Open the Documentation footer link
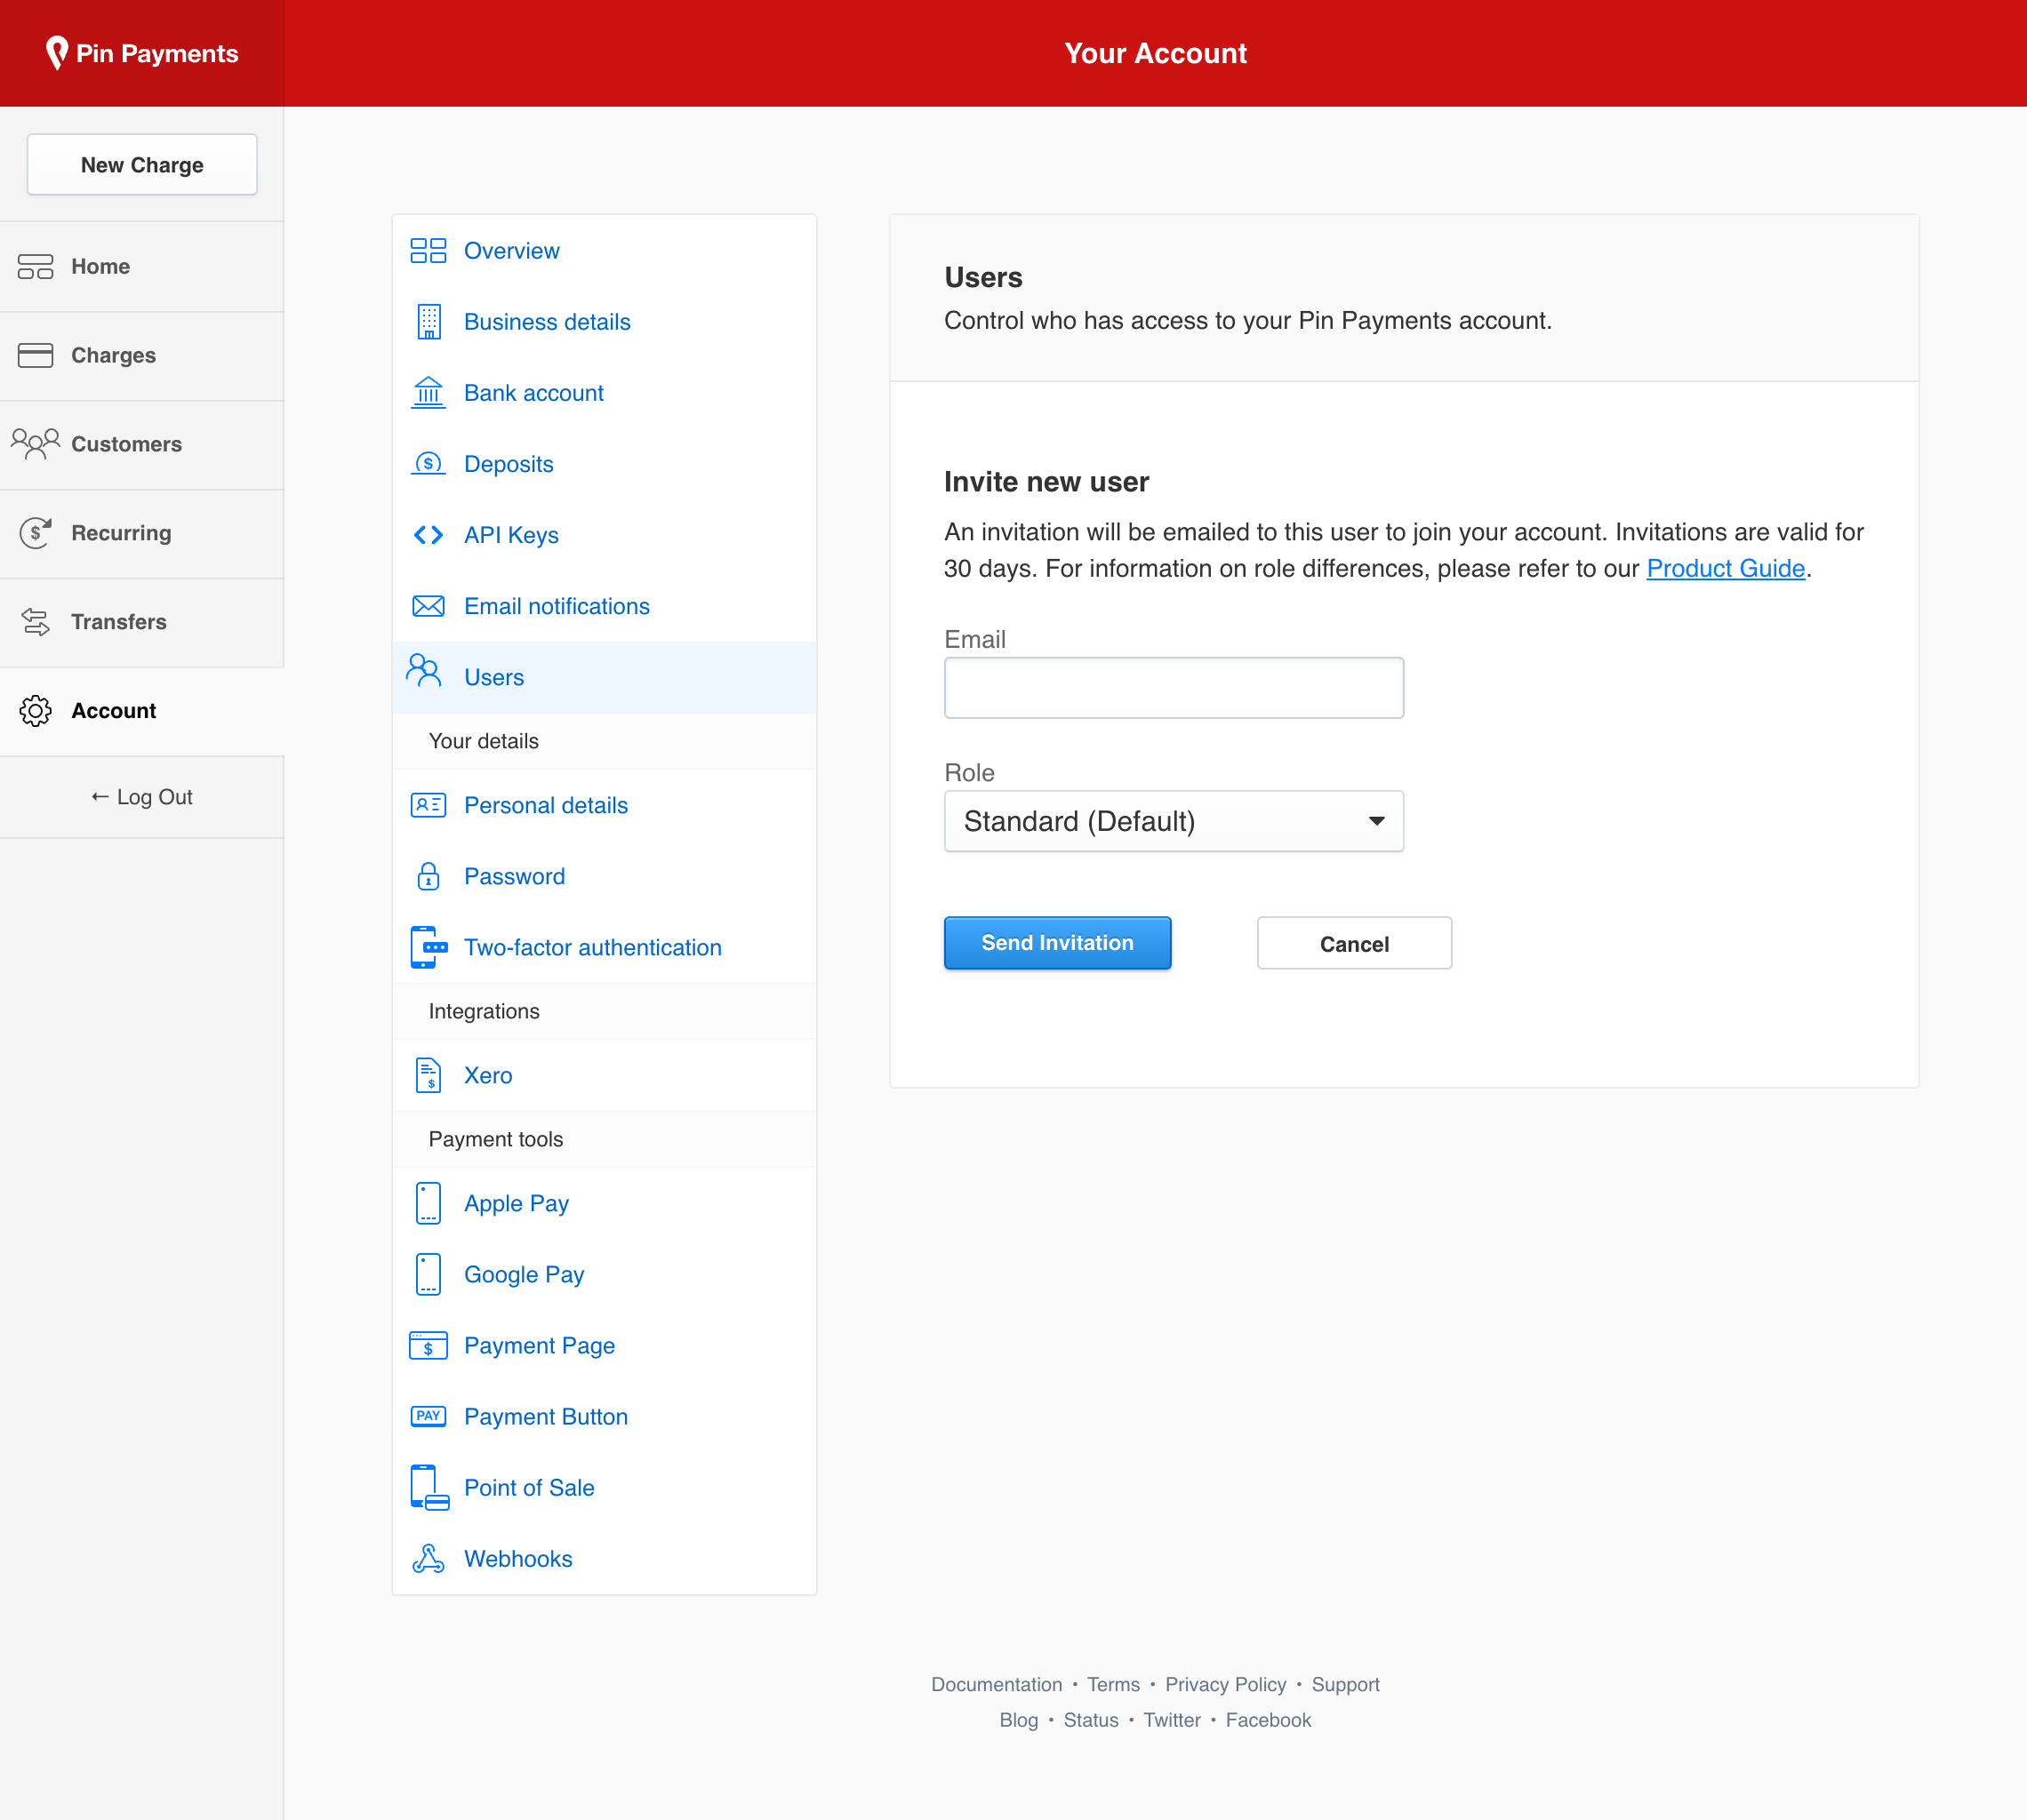The width and height of the screenshot is (2027, 1820). [997, 1684]
